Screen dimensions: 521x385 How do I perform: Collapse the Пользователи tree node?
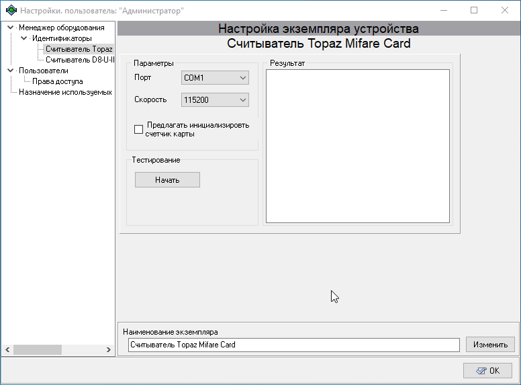[x=10, y=71]
